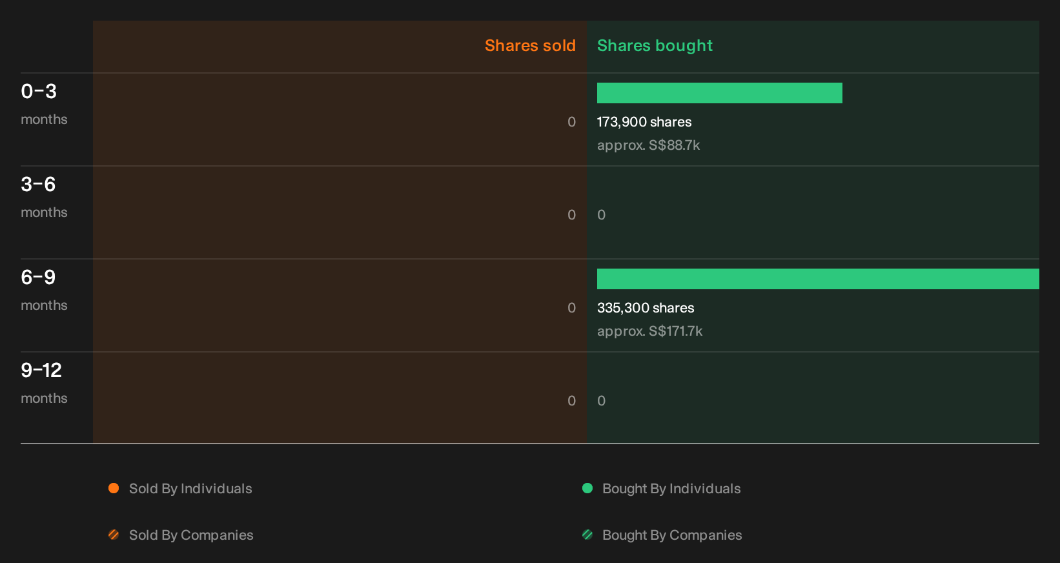
Task: Click the striped Bought By Companies legend icon
Action: 587,535
